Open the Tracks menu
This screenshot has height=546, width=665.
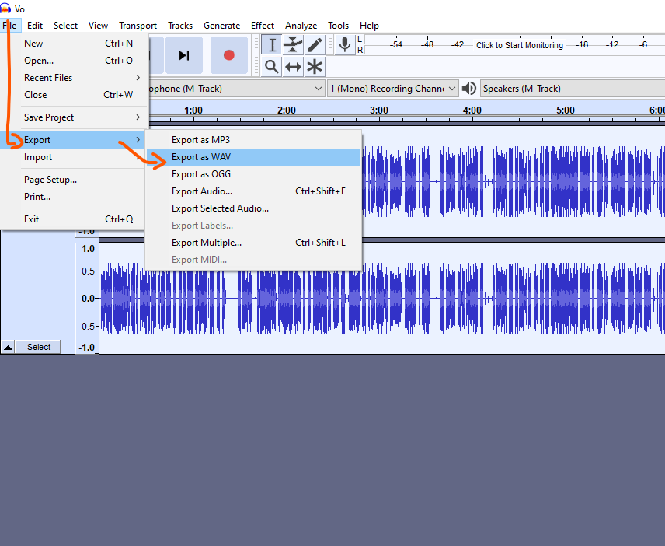[x=180, y=26]
